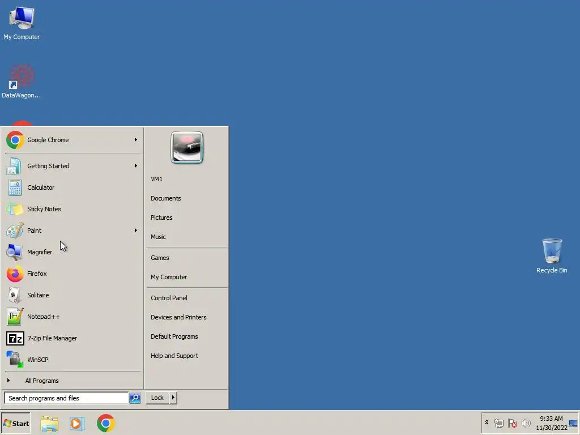
Task: Launch Firefox from its icon
Action: (x=15, y=274)
